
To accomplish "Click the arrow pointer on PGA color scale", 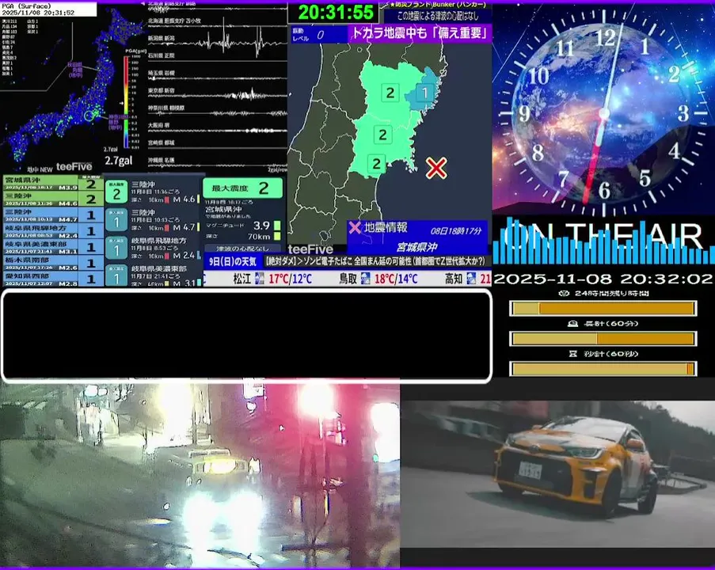I will pyautogui.click(x=121, y=104).
